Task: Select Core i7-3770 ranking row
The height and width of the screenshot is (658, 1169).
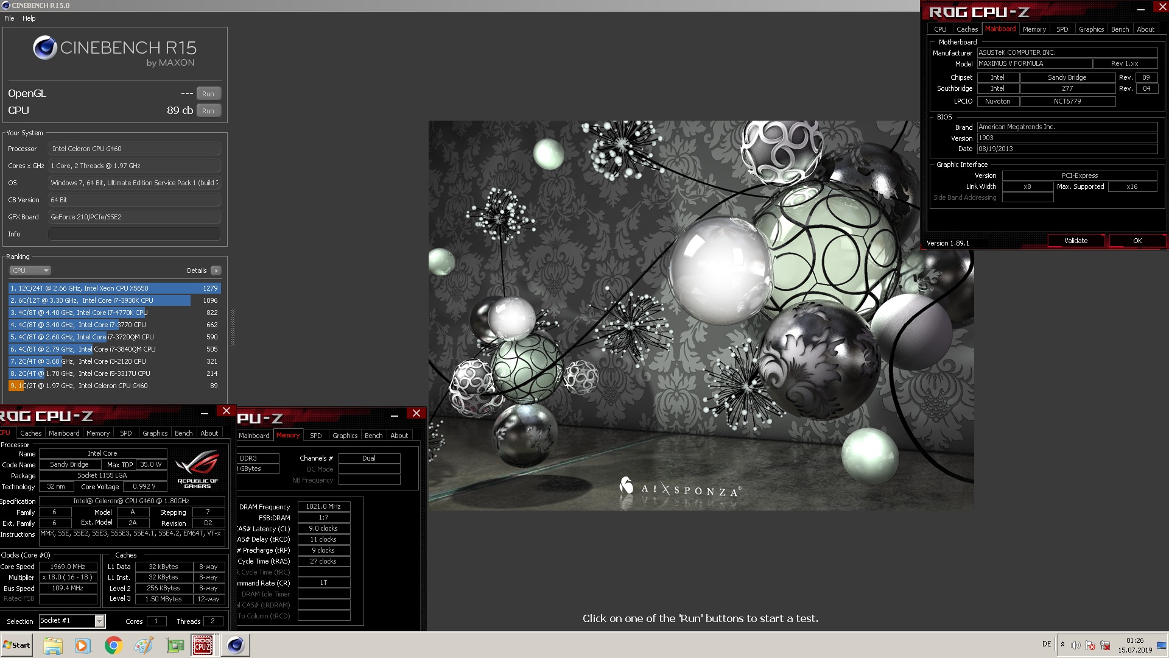Action: click(114, 325)
